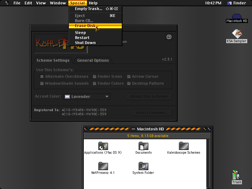Choose Restart from Special menu

pos(95,37)
